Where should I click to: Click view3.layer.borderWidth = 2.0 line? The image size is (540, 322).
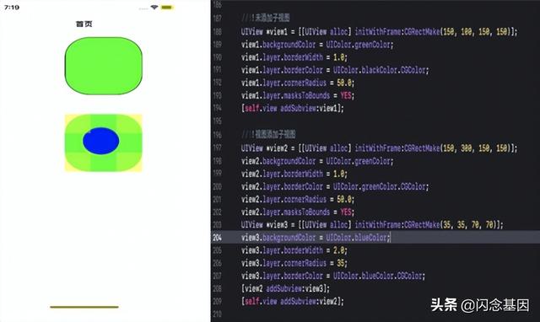294,250
